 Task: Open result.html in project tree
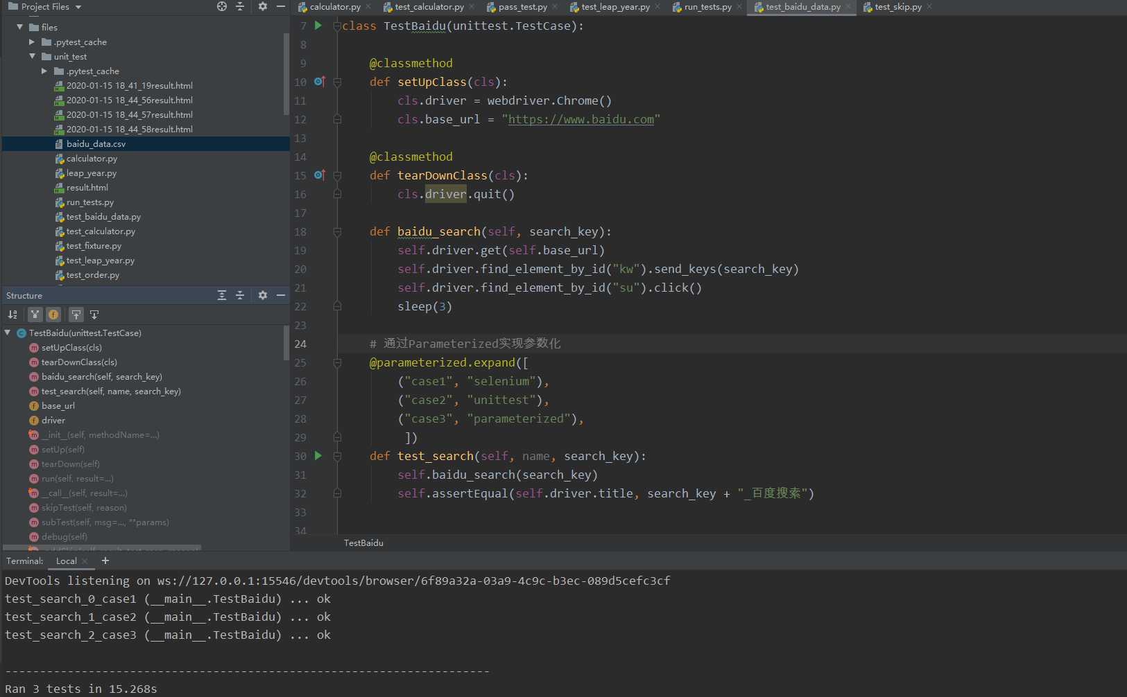click(87, 188)
